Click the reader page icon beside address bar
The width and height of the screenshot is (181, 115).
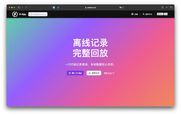[x=58, y=7]
